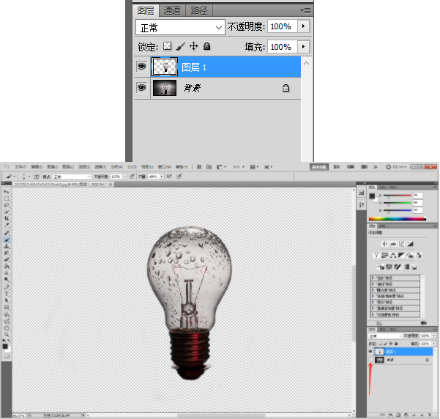Click the lock position move icon
This screenshot has height=419, width=440.
pyautogui.click(x=194, y=46)
